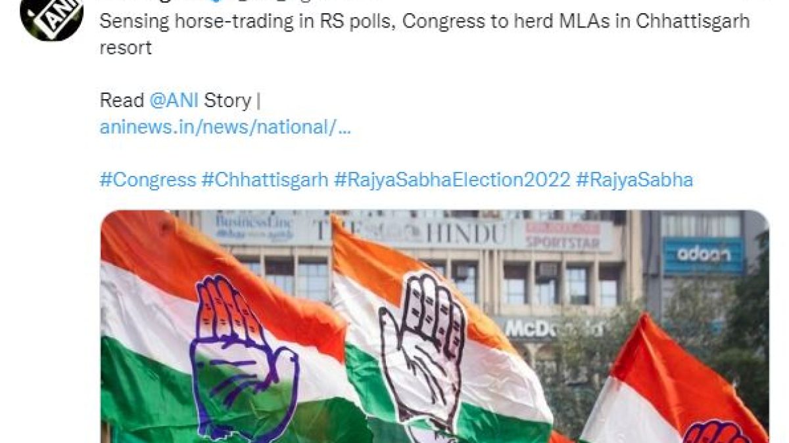Click the 'Story |' text after @ANI

click(233, 100)
